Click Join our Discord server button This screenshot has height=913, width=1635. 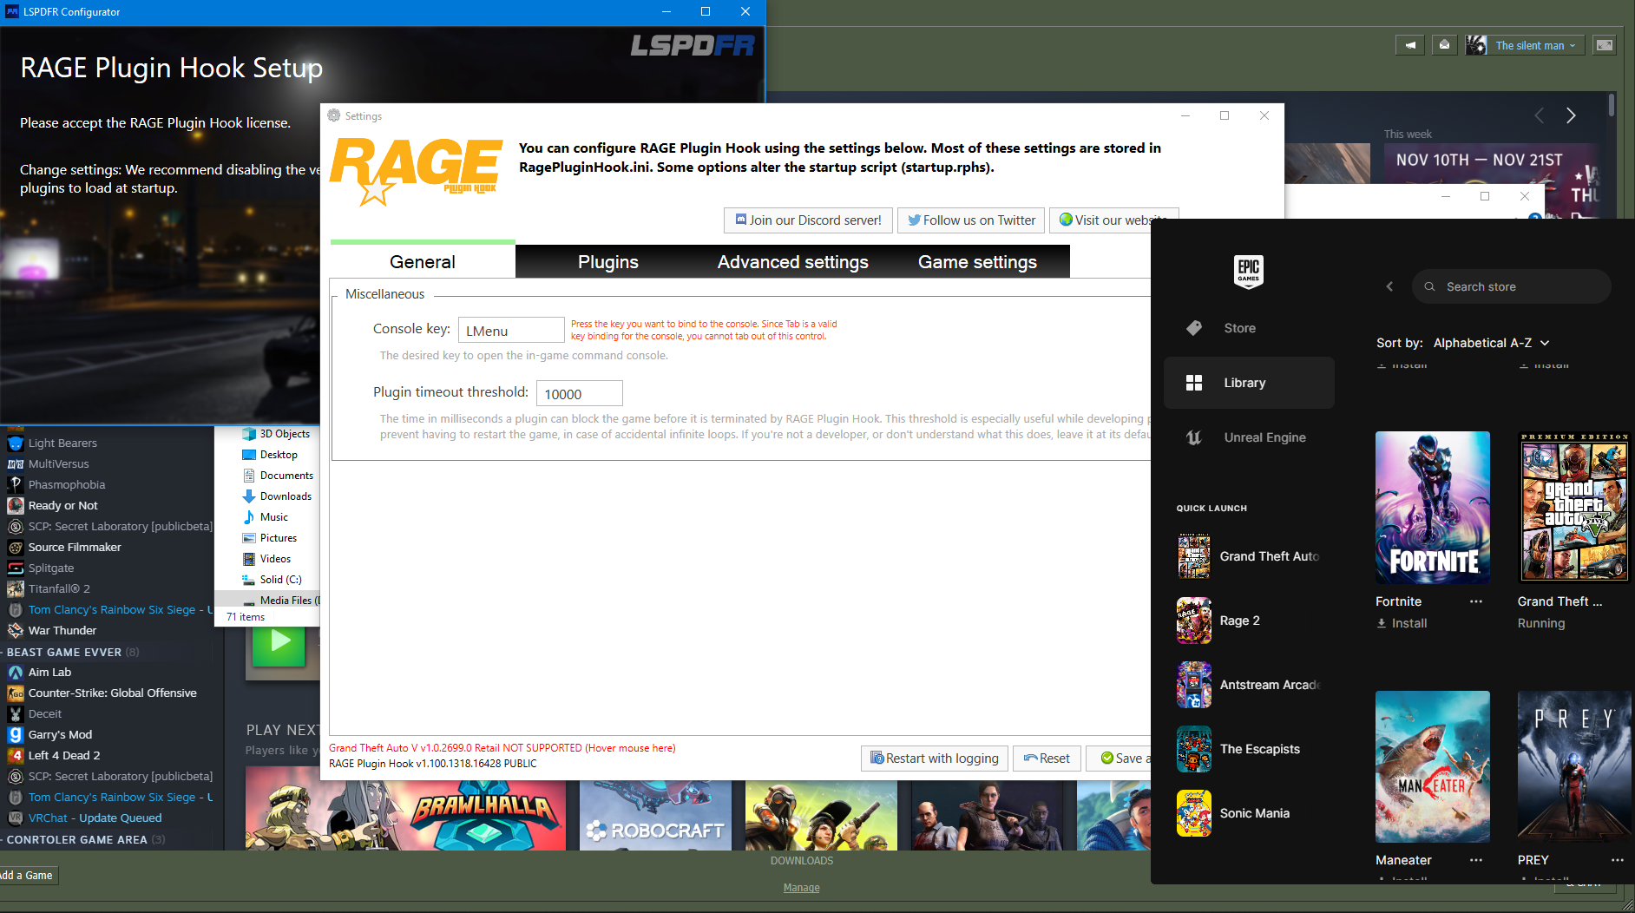[808, 220]
